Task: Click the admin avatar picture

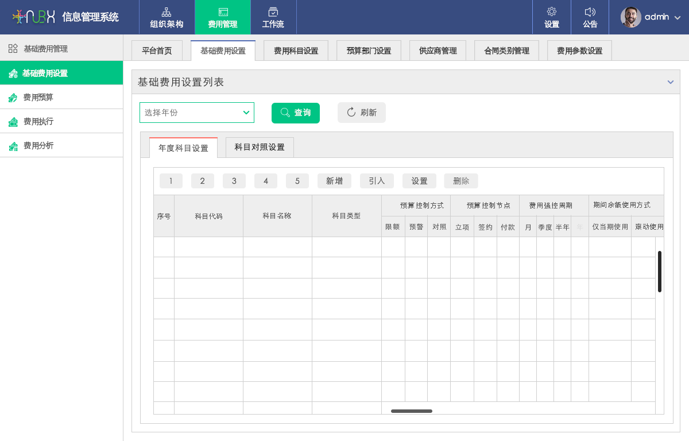Action: coord(630,17)
